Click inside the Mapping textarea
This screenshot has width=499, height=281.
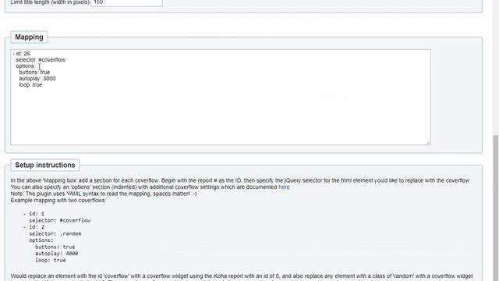[x=221, y=97]
